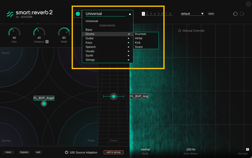Image resolution: width=252 pixels, height=158 pixels.
Task: Expand the Keys submenu arrow
Action: point(129,43)
